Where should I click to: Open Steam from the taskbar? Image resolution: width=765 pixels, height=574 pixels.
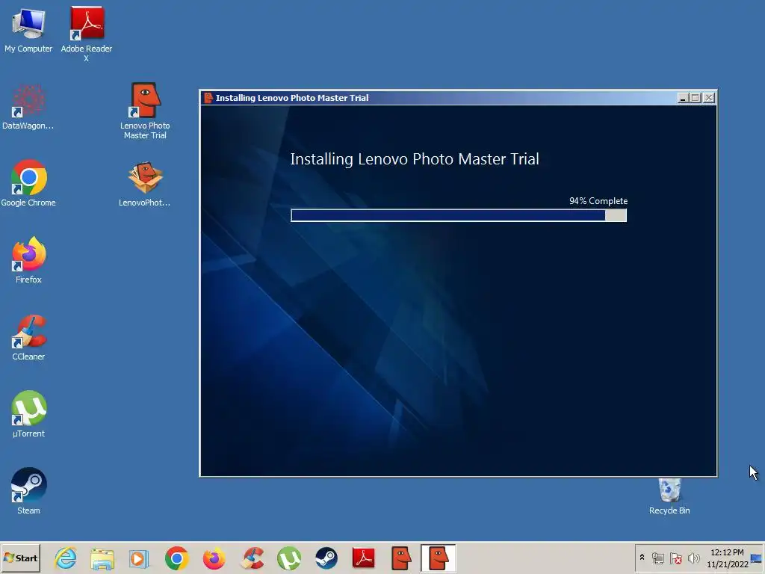326,558
